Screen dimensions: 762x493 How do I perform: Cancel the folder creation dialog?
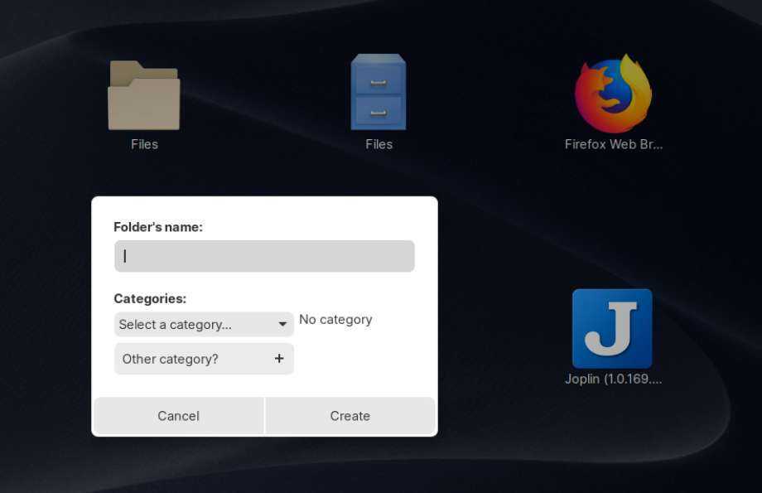[x=178, y=416]
